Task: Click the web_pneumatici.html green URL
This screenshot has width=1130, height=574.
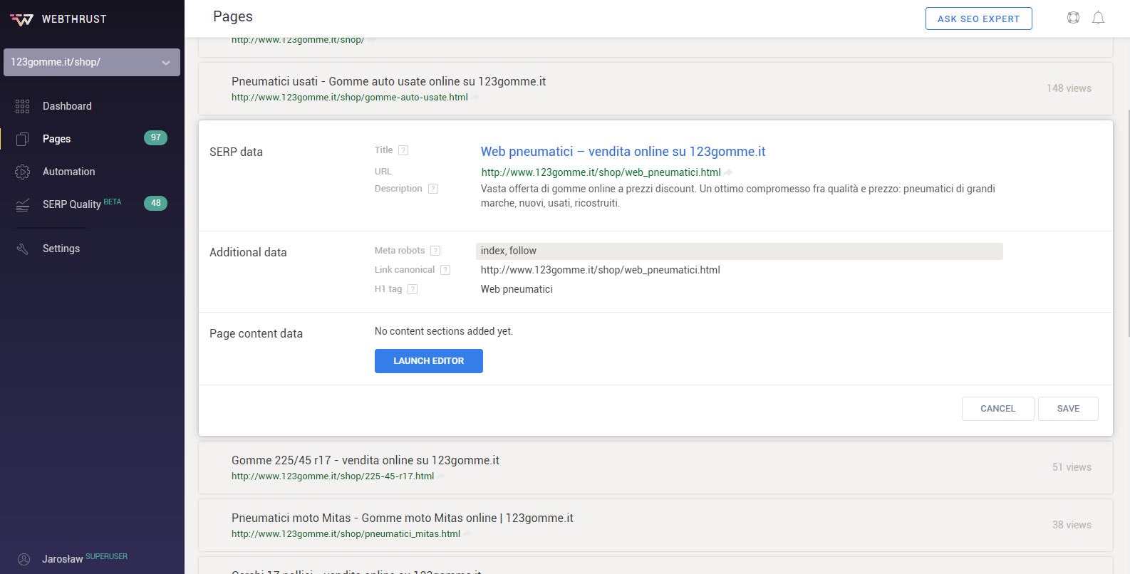Action: coord(601,172)
